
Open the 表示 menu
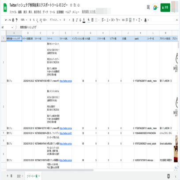pyautogui.click(x=25, y=12)
